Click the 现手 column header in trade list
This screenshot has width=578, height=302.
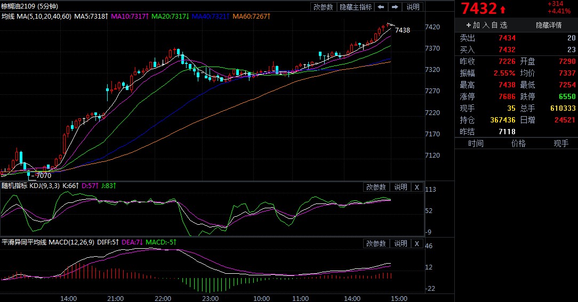point(561,143)
